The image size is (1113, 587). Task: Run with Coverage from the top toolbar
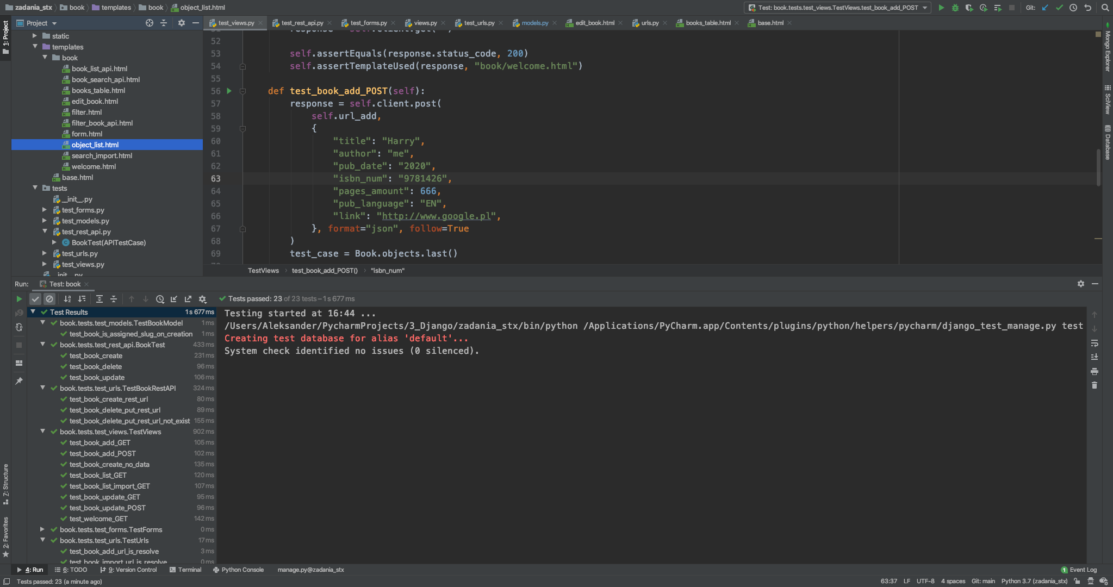click(969, 8)
